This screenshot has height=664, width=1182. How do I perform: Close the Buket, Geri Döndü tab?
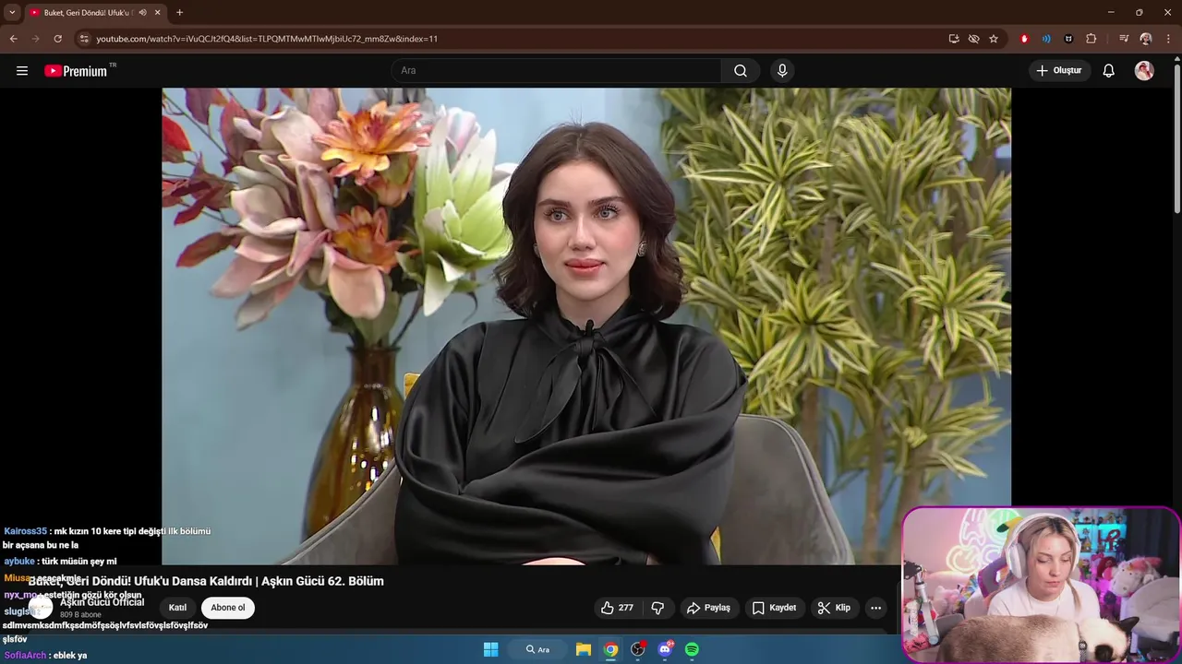[x=158, y=13]
